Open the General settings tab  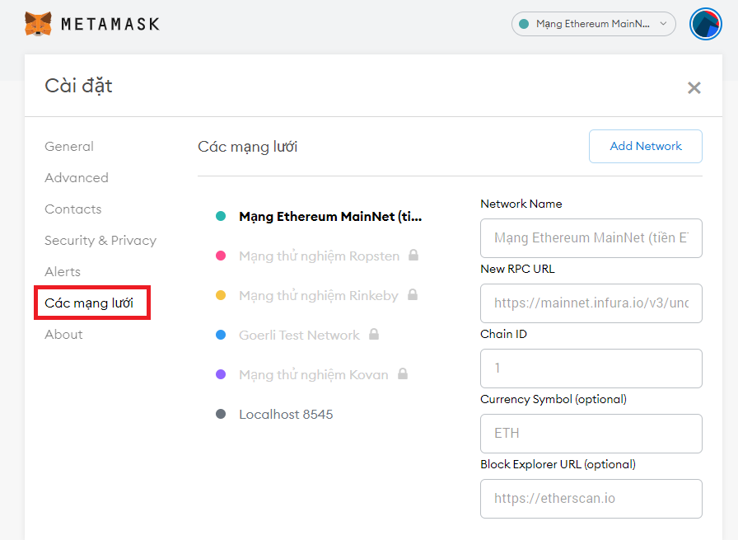69,147
